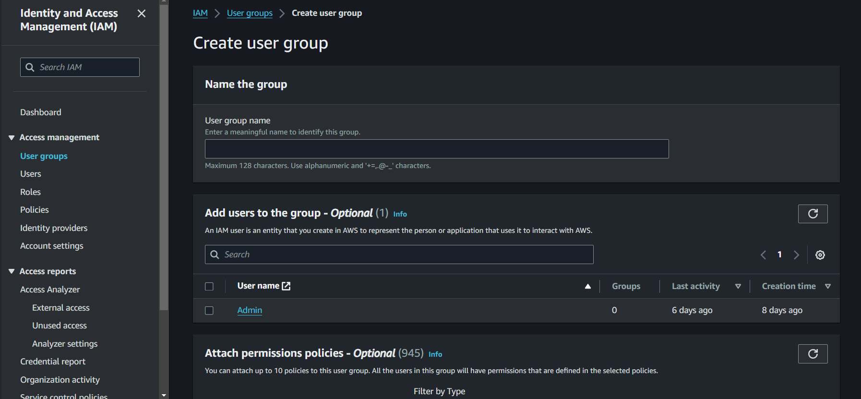
Task: Navigate to User groups breadcrumb
Action: [x=250, y=13]
